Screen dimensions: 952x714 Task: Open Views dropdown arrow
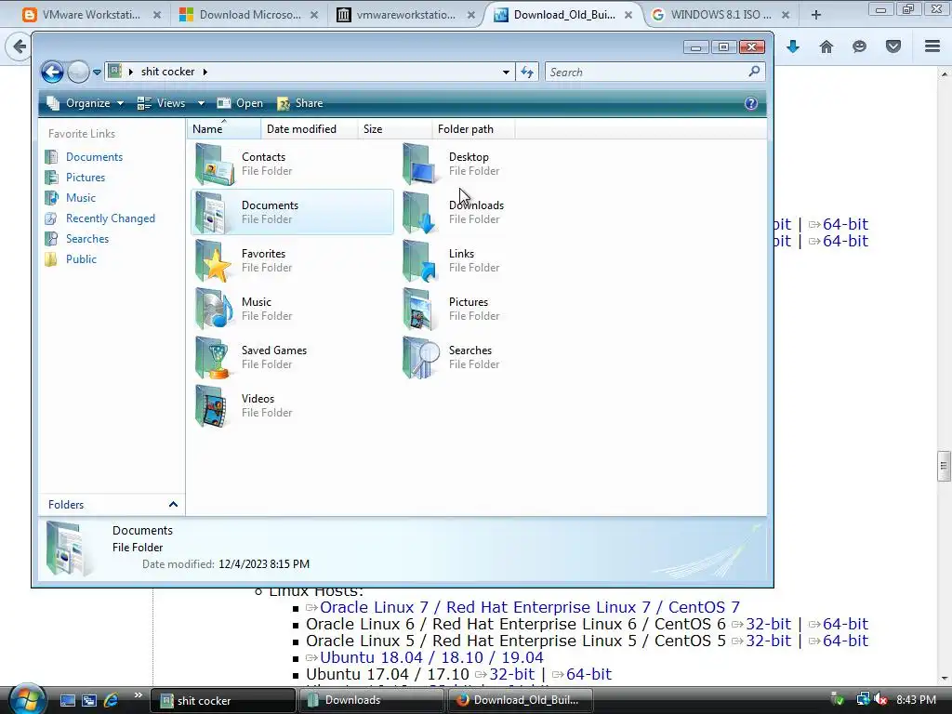point(201,103)
